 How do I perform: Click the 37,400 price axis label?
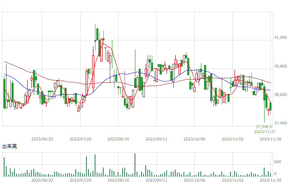(x=280, y=123)
